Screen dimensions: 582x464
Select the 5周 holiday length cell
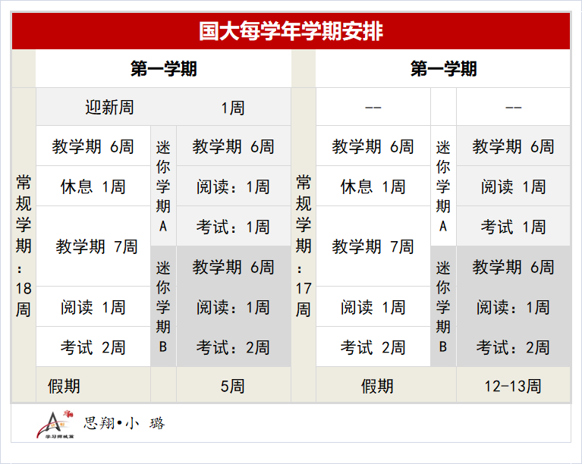(233, 386)
